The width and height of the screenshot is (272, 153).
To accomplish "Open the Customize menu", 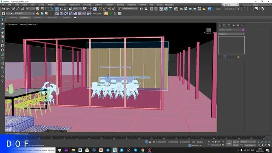I will (110, 5).
